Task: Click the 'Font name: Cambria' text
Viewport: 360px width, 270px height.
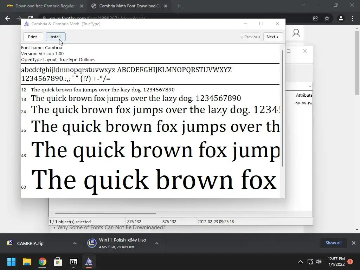Action: pos(41,48)
